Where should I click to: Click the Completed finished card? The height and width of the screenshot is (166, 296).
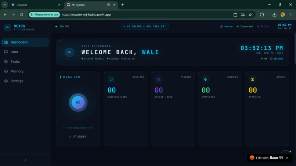coord(220,109)
